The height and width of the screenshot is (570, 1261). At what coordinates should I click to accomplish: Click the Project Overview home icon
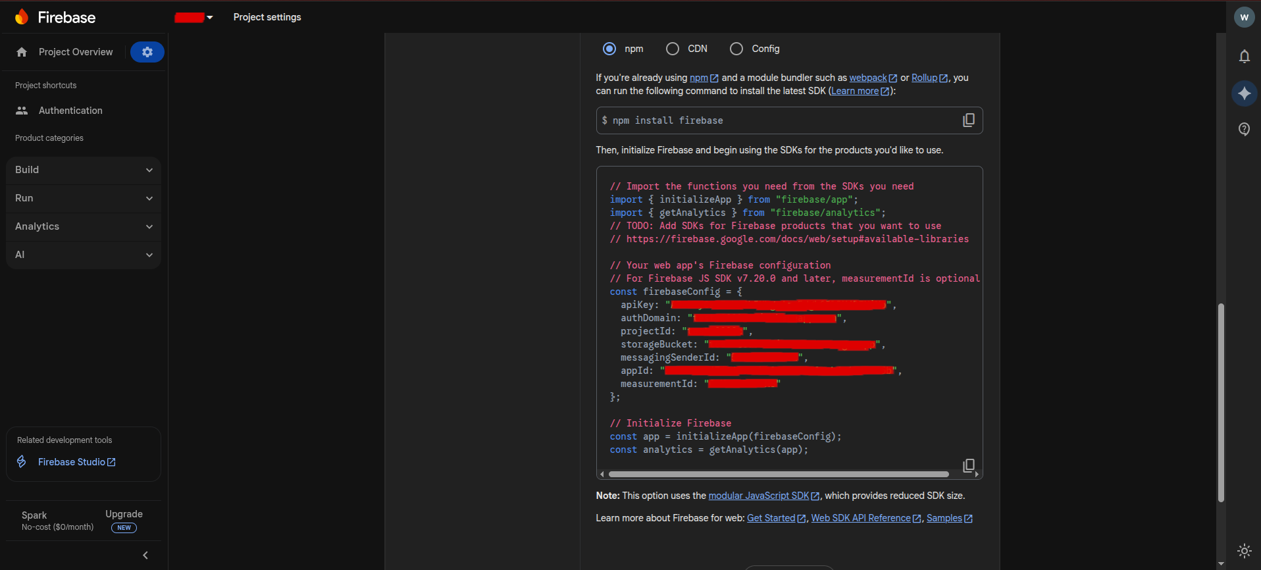pos(22,52)
